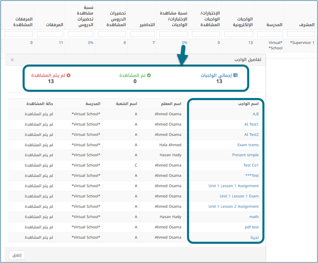This screenshot has width=318, height=263.
Task: Click the total assignments list icon
Action: tap(235, 75)
